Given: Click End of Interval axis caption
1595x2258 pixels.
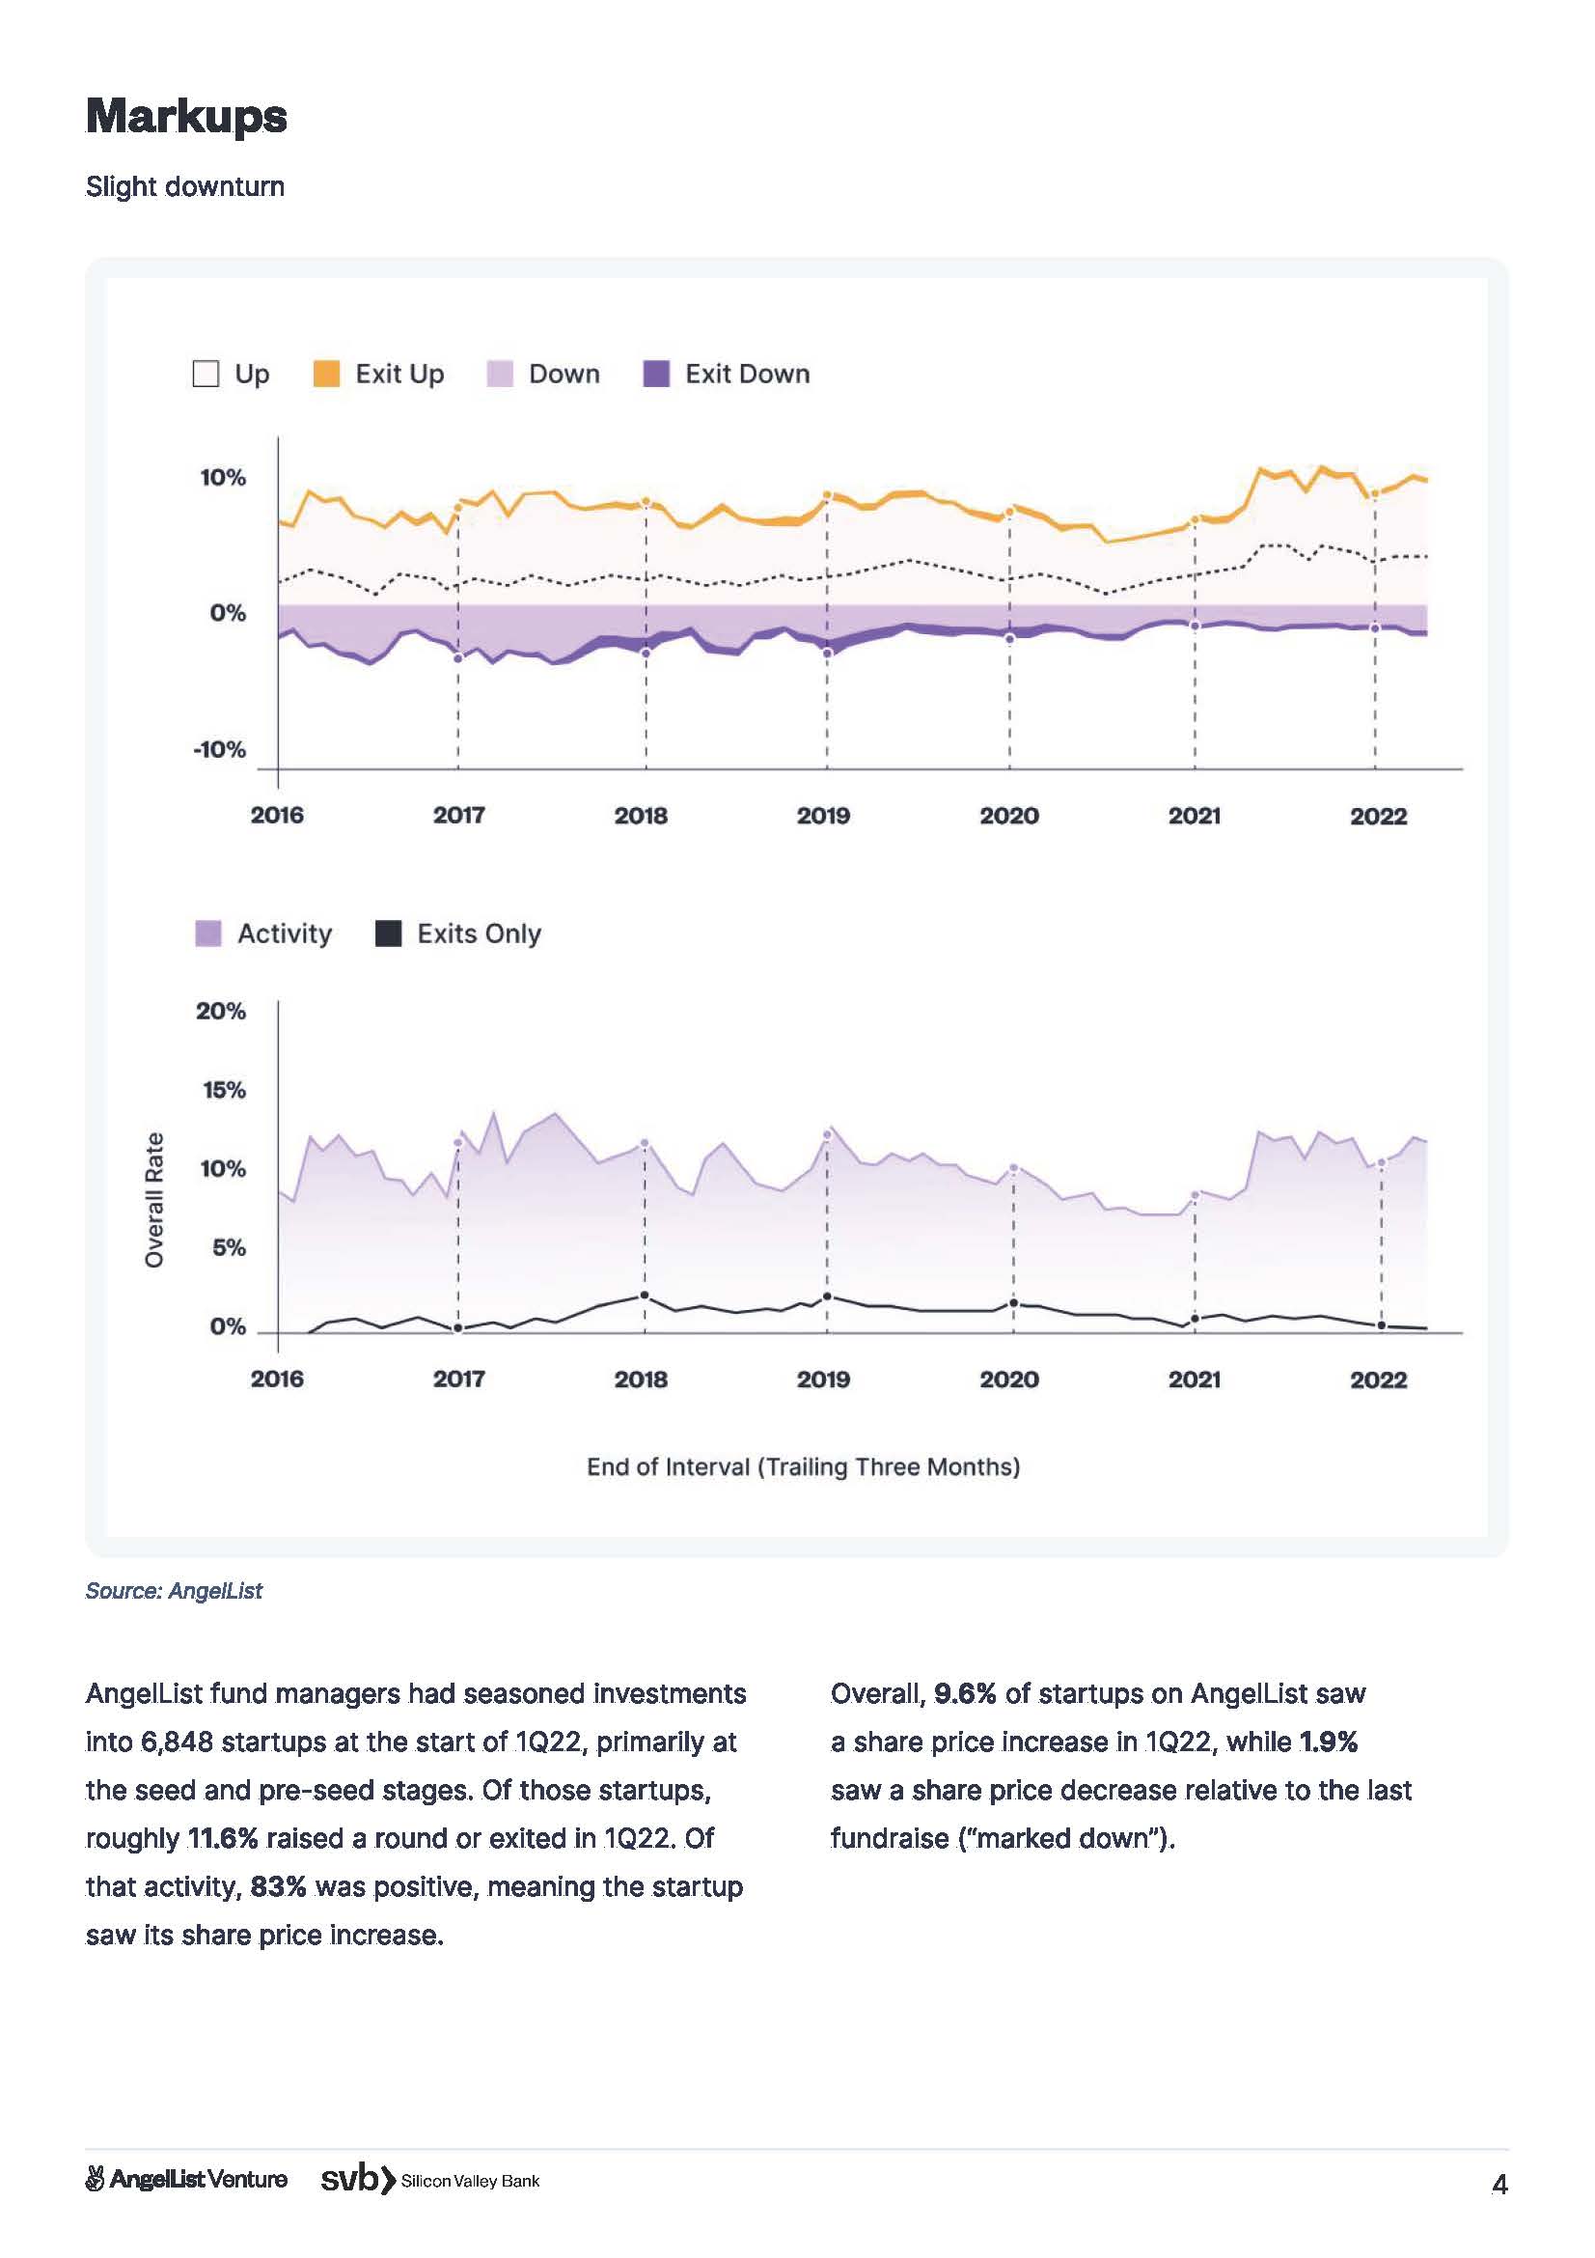Looking at the screenshot, I should pos(803,1466).
